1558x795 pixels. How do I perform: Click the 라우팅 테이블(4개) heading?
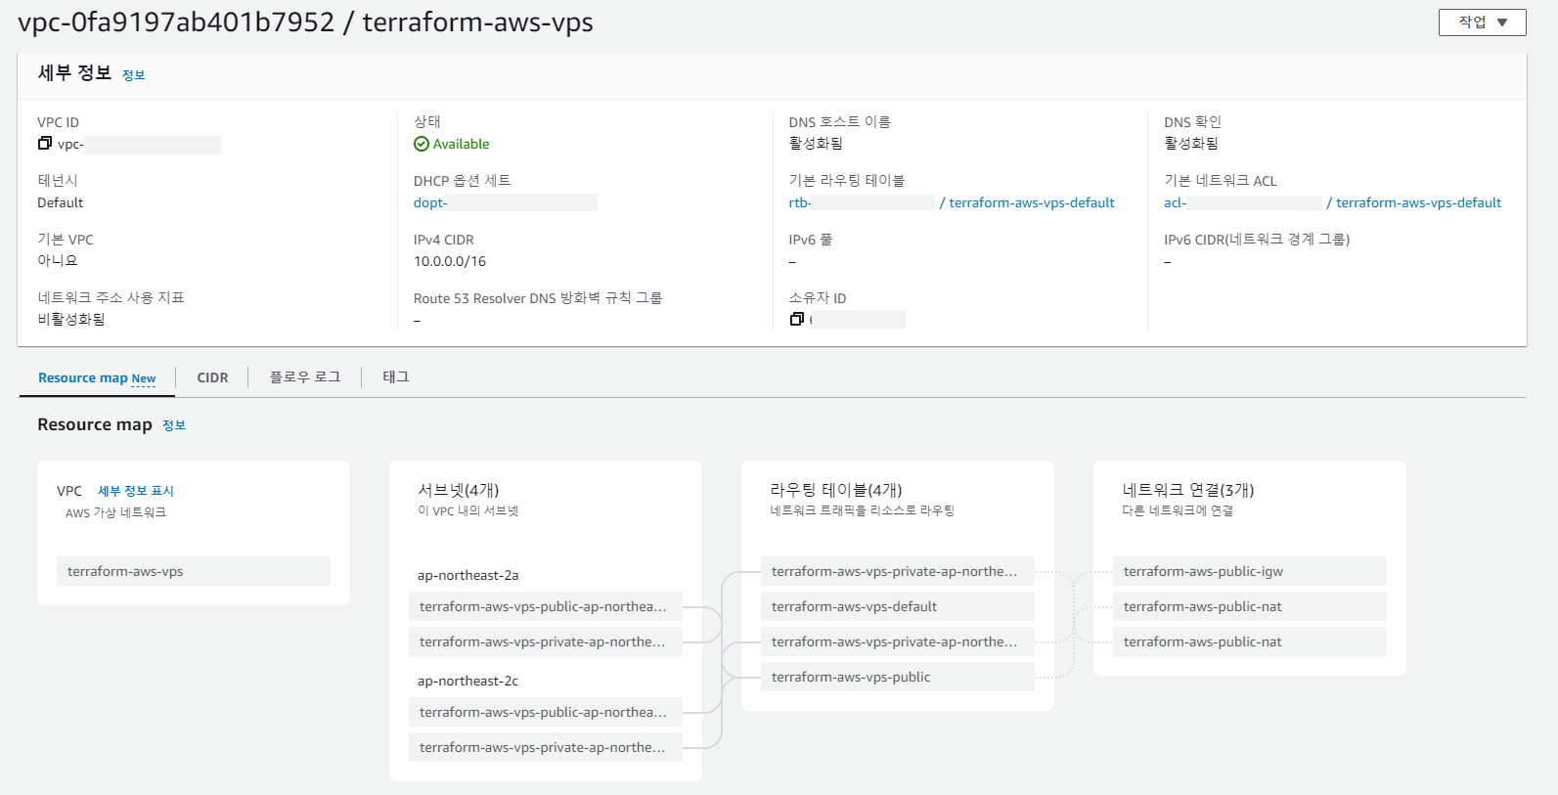[x=836, y=490]
